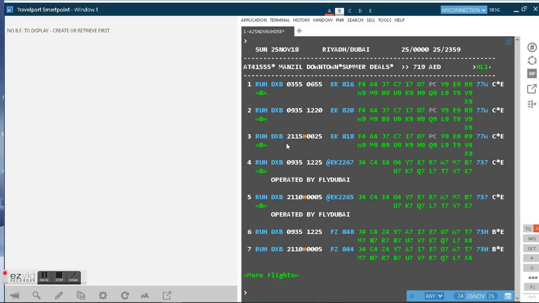
Task: Select the pencil edit icon
Action: pos(59,295)
